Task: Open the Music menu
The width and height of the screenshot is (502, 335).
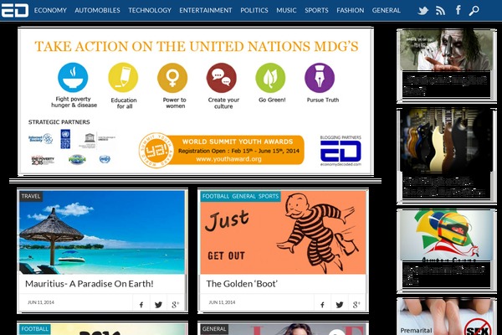Action: 286,10
